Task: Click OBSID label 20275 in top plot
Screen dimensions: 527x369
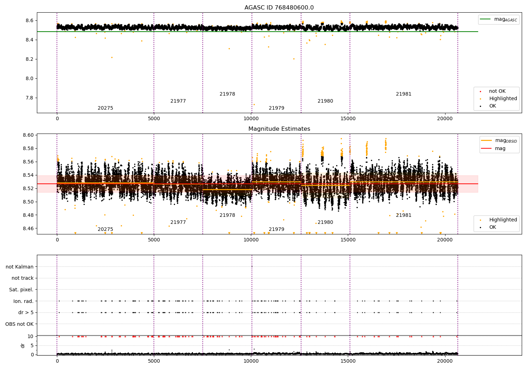Action: pos(105,108)
